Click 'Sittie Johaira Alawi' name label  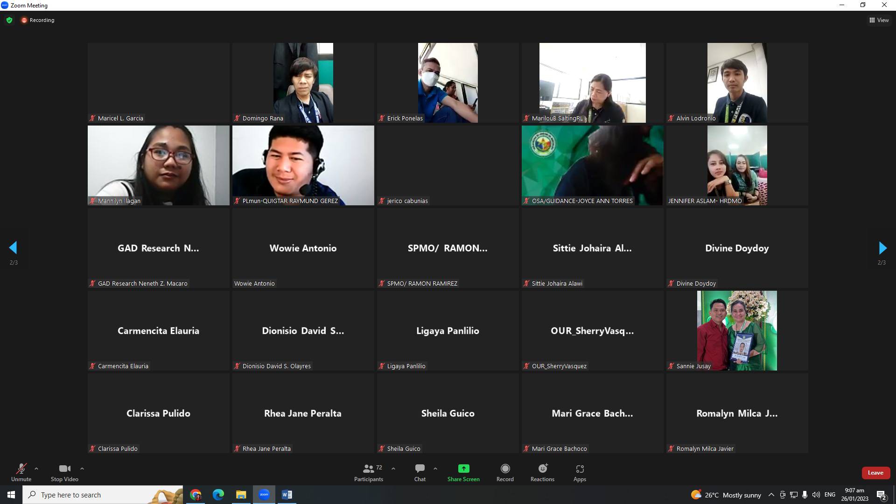coord(557,283)
